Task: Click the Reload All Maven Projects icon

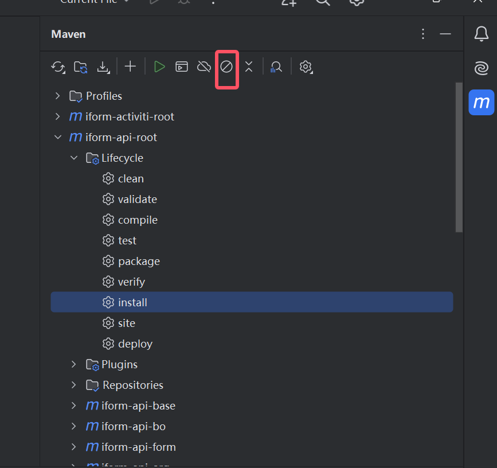Action: coord(57,67)
